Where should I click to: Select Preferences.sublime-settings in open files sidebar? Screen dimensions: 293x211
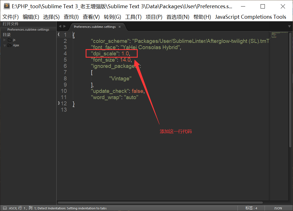pyautogui.click(x=28, y=30)
